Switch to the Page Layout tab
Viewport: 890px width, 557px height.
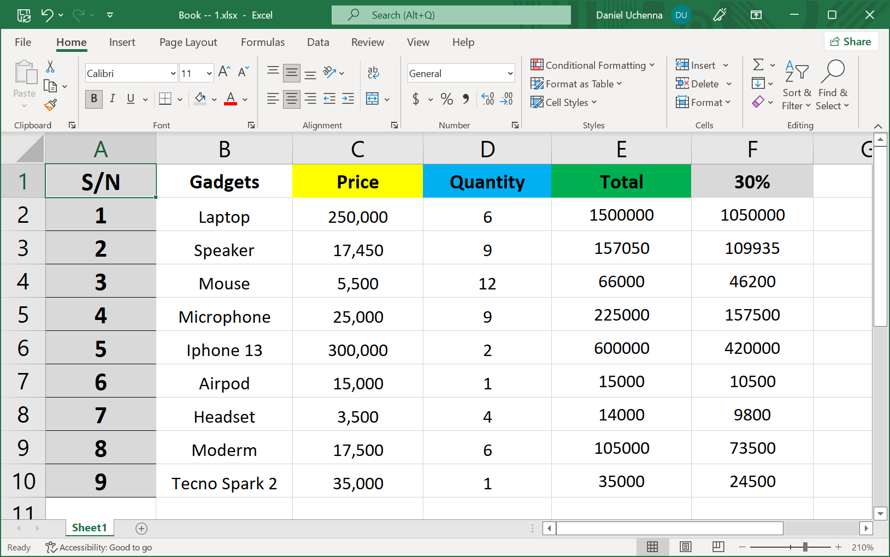(188, 42)
